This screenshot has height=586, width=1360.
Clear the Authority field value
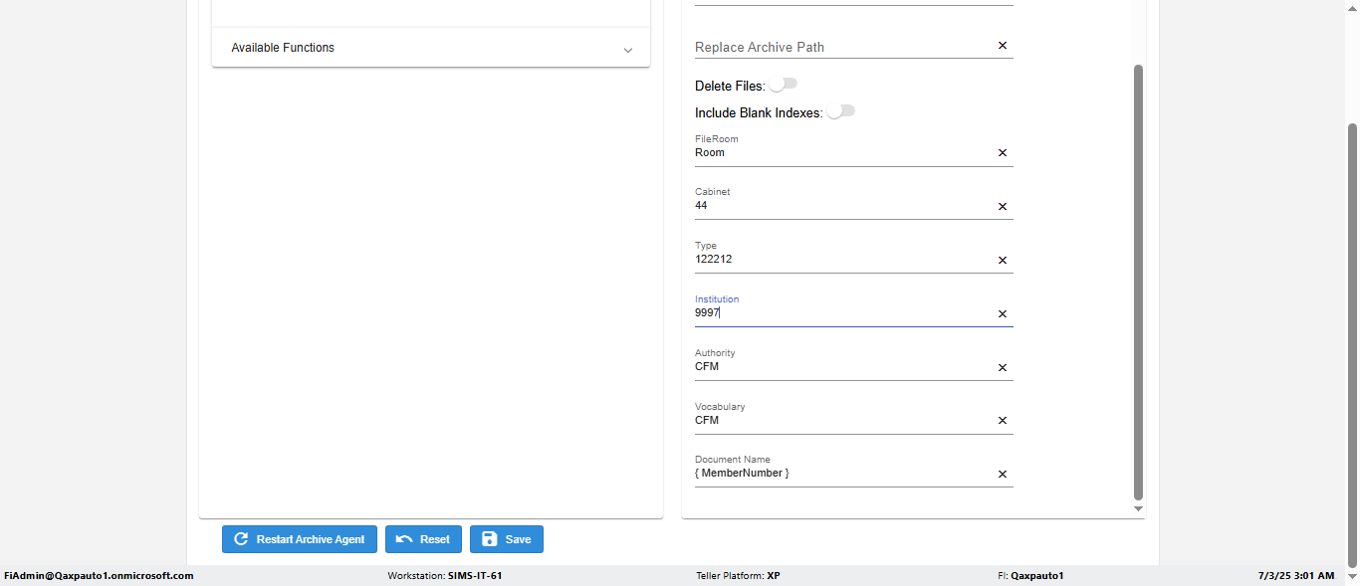1003,368
